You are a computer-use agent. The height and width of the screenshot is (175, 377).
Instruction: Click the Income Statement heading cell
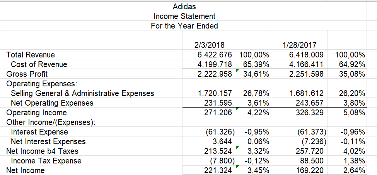(184, 16)
